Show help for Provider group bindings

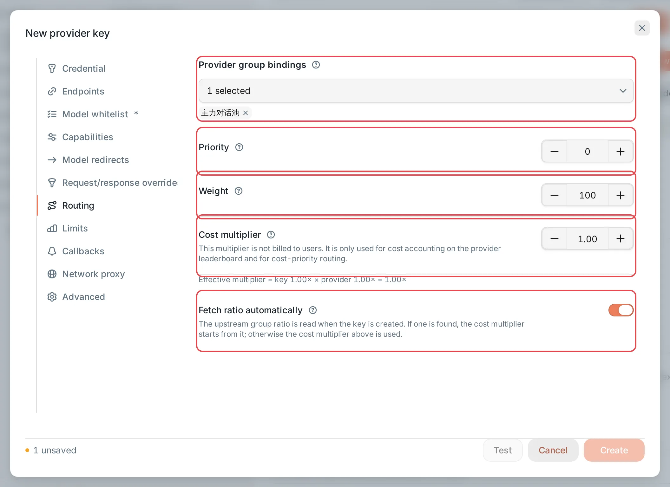[x=316, y=65]
